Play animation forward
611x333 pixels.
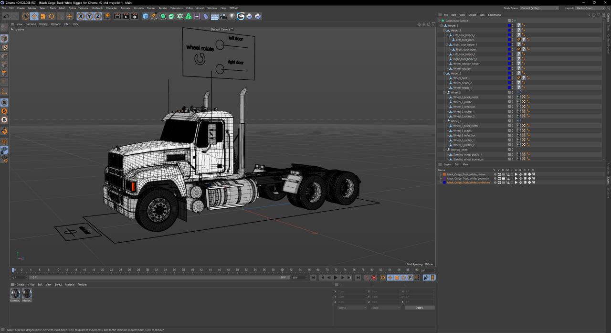point(336,278)
